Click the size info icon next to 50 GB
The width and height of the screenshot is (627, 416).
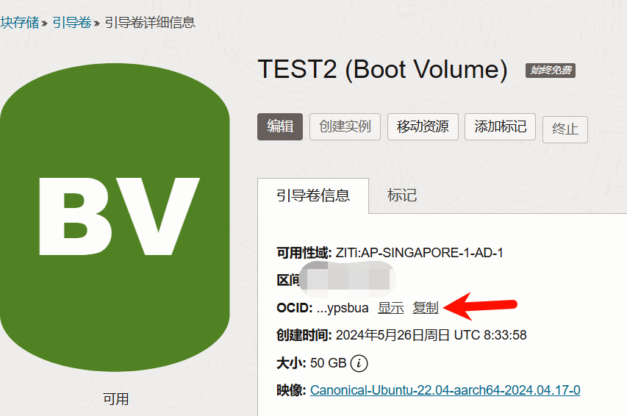click(x=359, y=363)
